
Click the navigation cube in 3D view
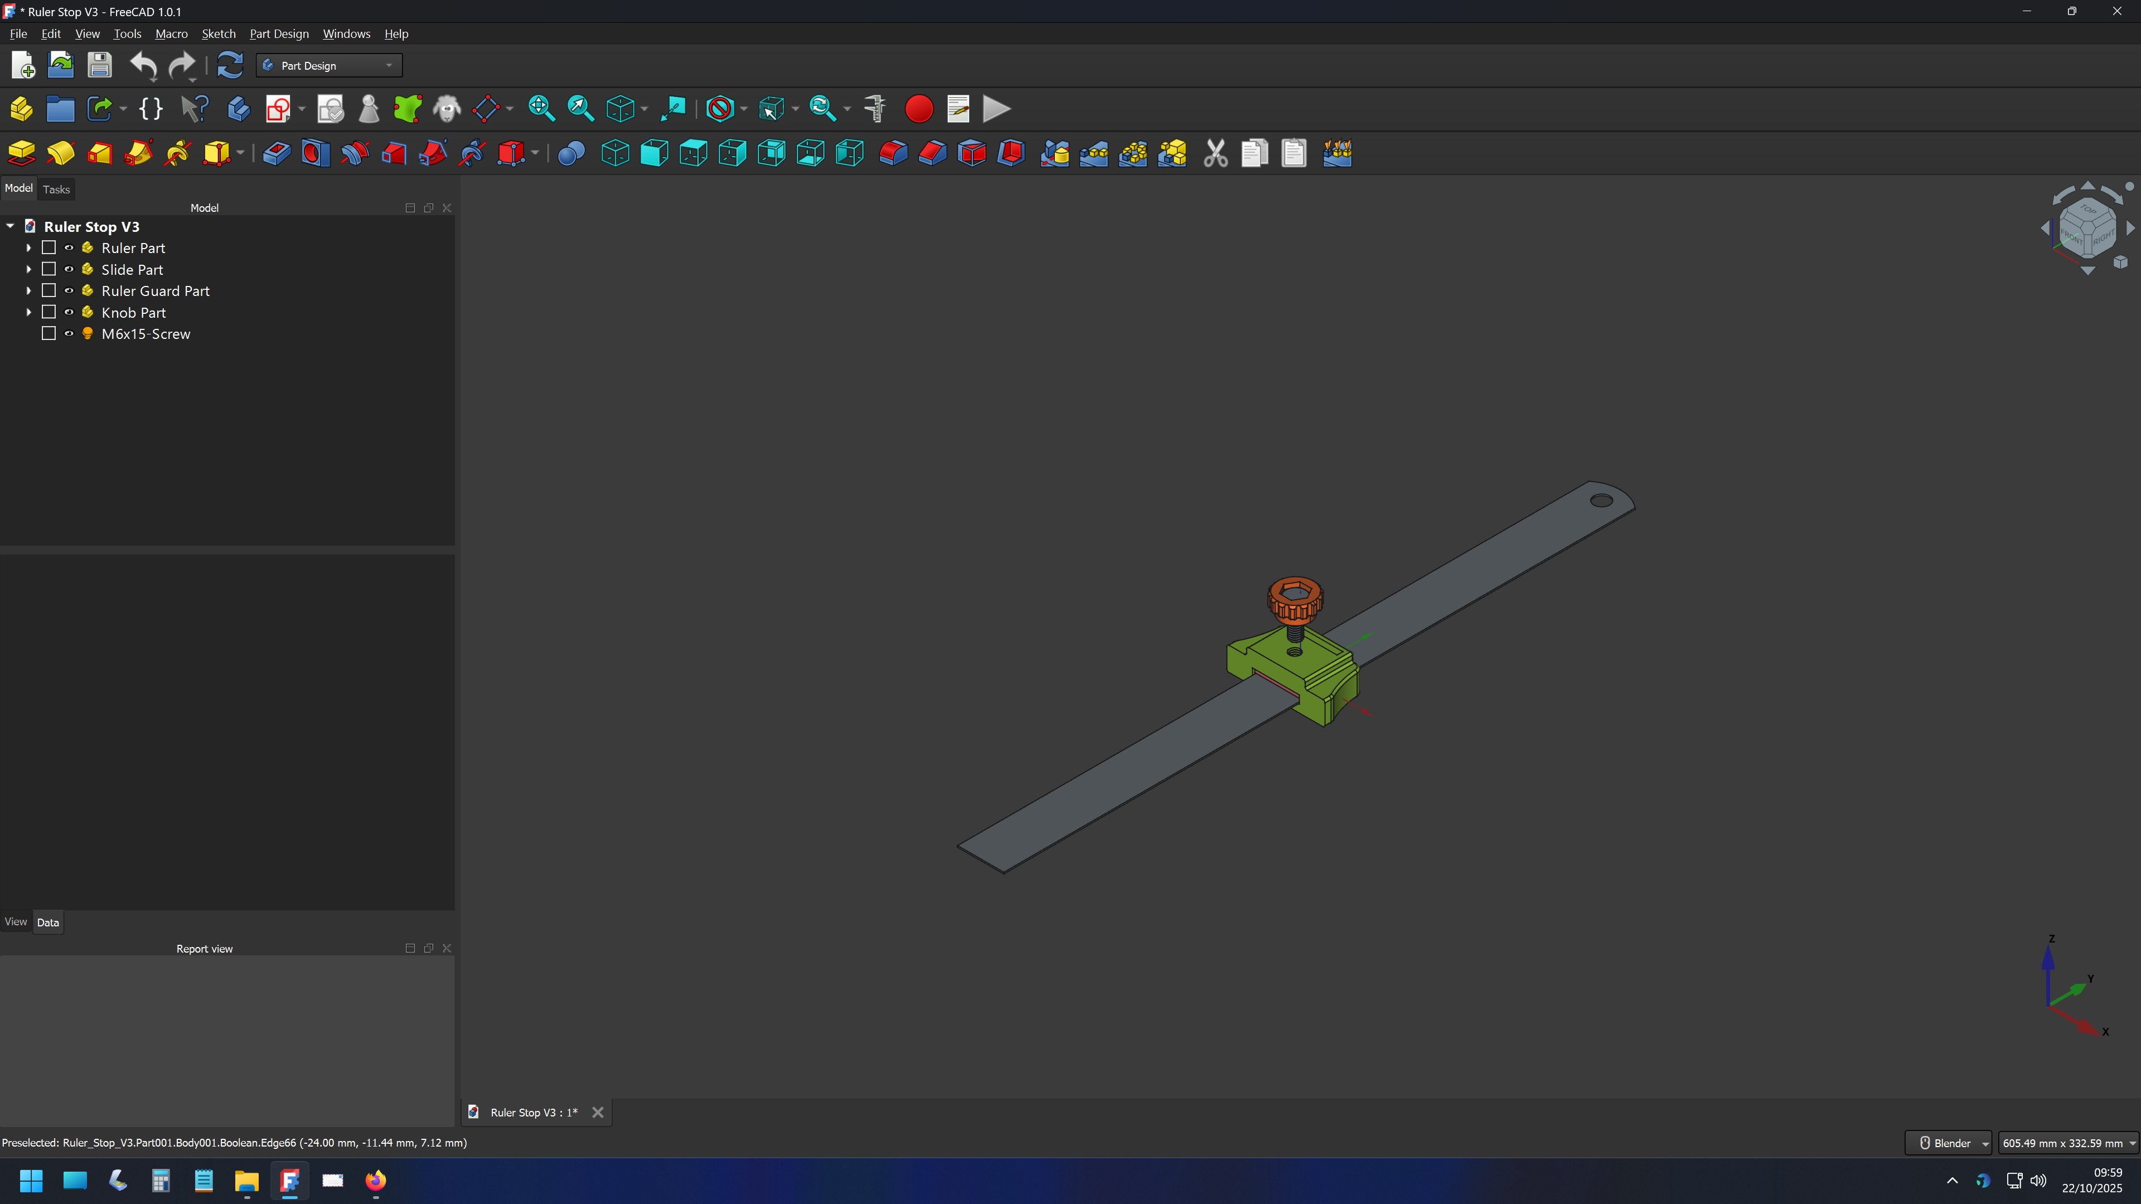[2087, 227]
